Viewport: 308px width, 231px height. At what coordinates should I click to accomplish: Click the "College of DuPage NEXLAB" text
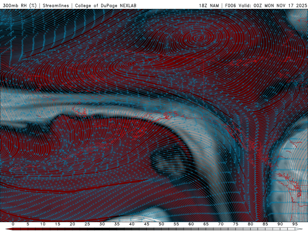click(x=105, y=5)
